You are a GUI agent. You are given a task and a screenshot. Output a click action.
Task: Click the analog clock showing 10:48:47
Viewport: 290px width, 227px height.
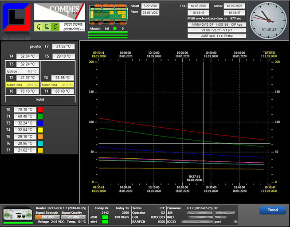(269, 21)
